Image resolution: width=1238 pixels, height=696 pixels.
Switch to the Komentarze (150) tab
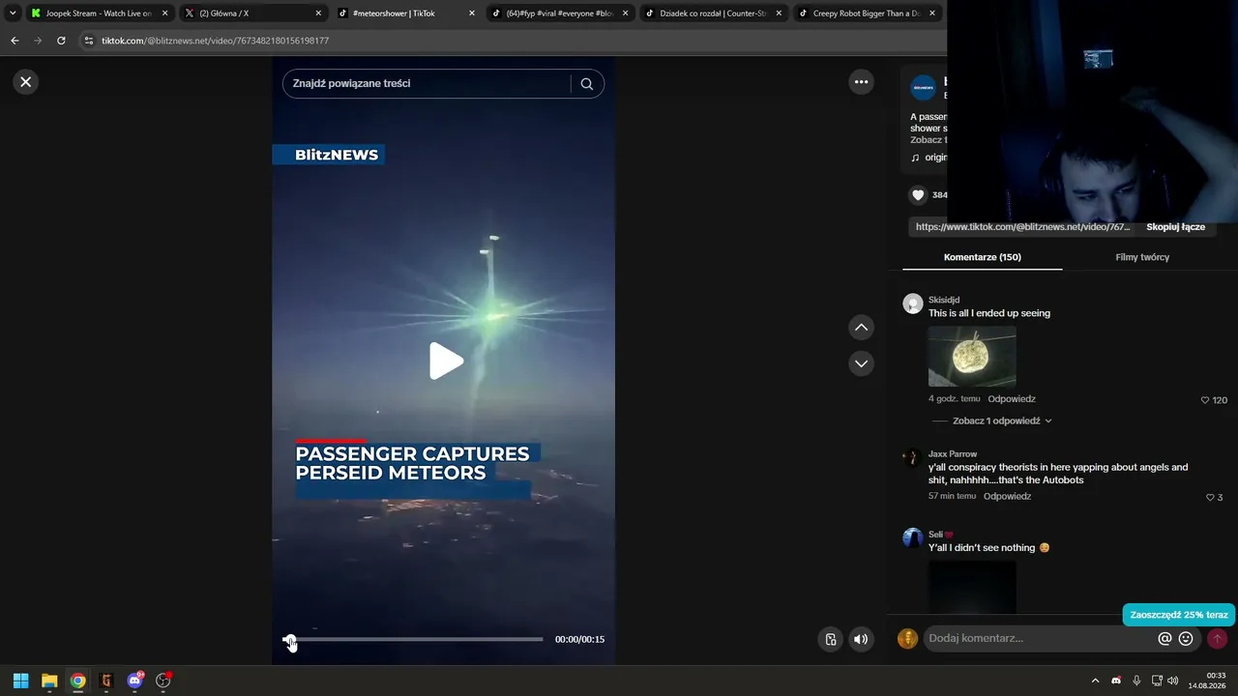pyautogui.click(x=982, y=257)
